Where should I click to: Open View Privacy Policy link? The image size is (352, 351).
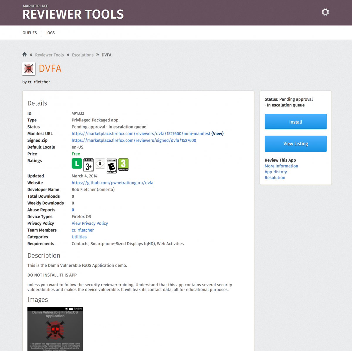pyautogui.click(x=90, y=223)
